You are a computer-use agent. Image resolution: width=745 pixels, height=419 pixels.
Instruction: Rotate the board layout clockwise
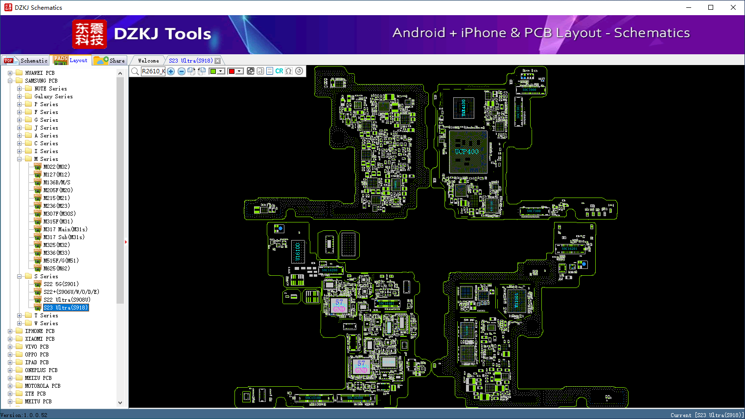pyautogui.click(x=191, y=71)
